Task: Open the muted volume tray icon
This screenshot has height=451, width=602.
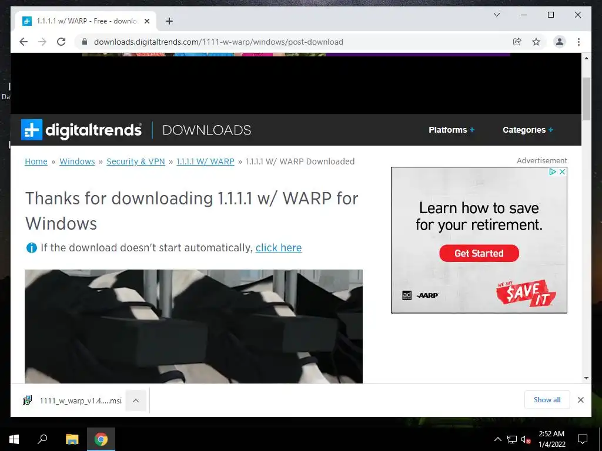Action: click(526, 439)
